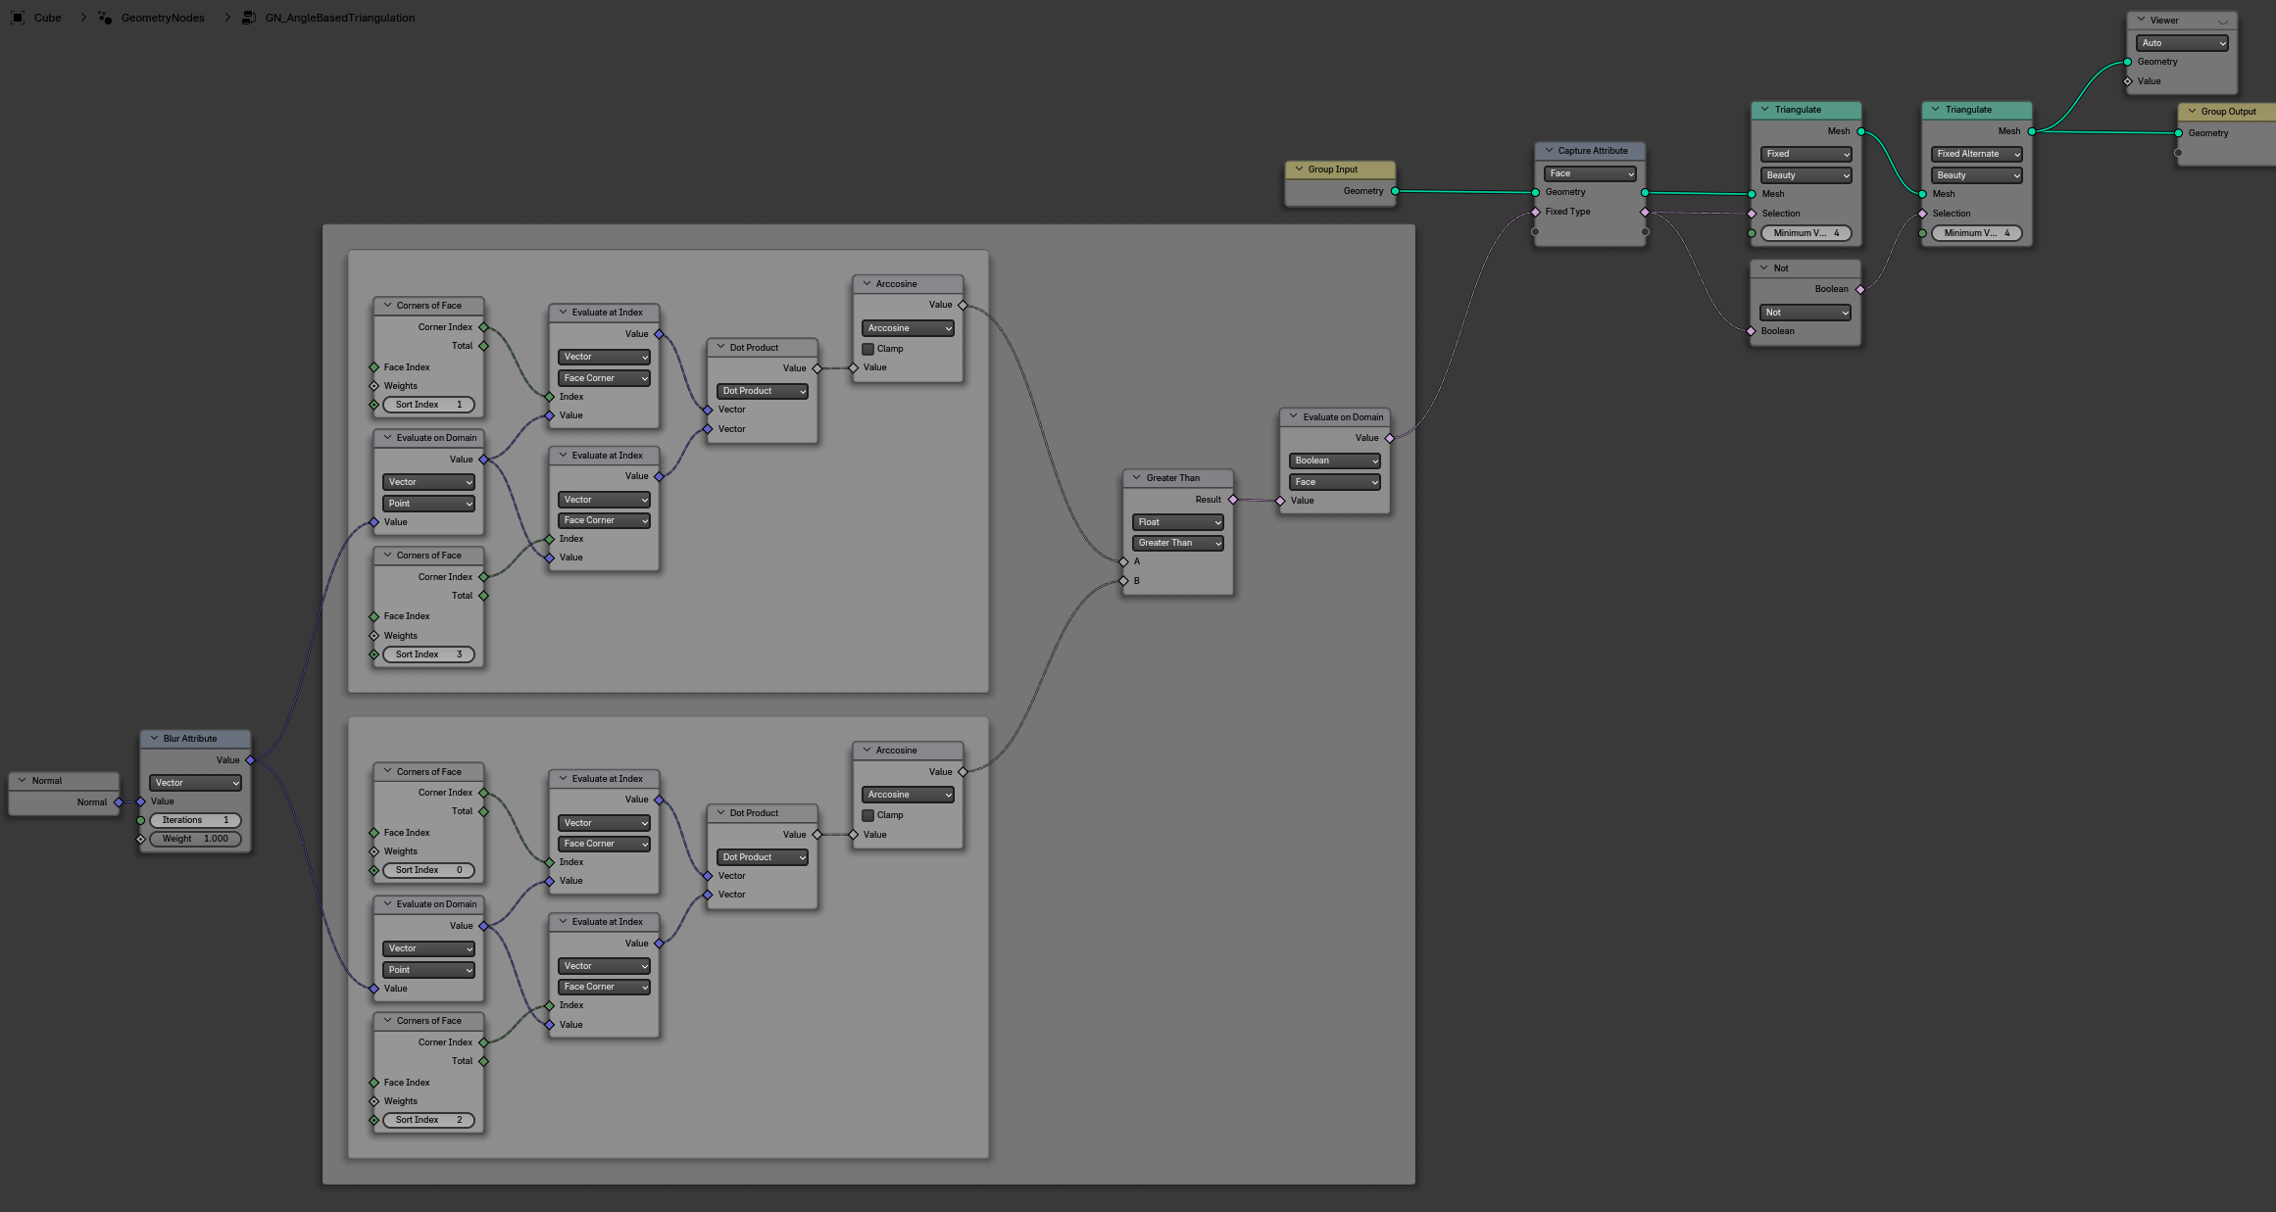
Task: Collapse the Capture Attribute node chevron
Action: click(1549, 151)
